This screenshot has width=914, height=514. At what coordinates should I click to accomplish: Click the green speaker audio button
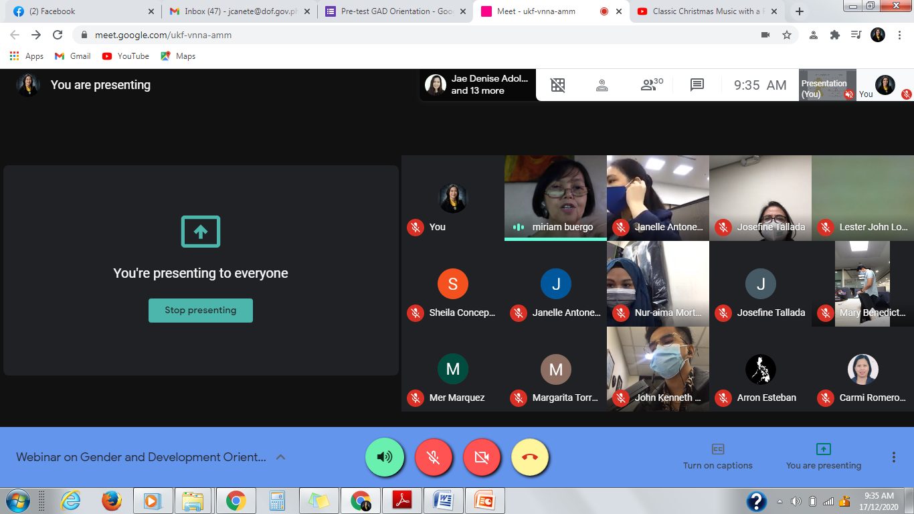[385, 457]
